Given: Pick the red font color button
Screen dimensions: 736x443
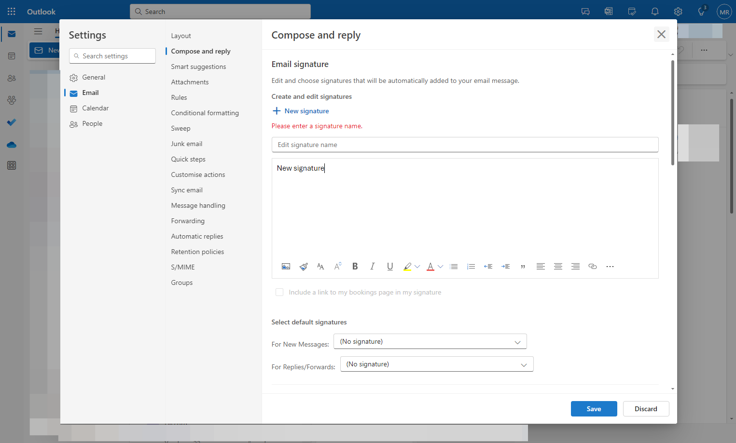Looking at the screenshot, I should click(430, 267).
